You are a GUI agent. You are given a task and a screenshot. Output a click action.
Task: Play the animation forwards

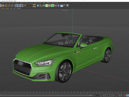click(109, 95)
